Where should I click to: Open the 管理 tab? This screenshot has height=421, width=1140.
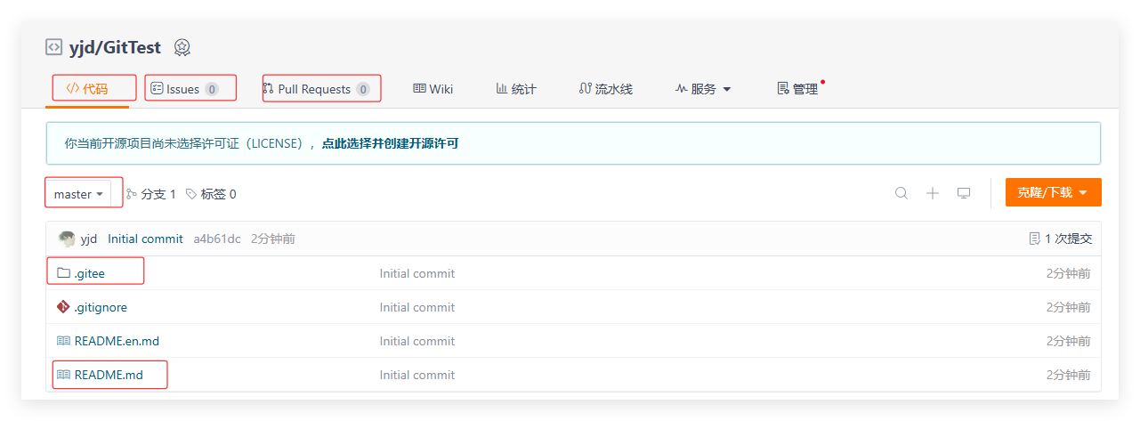[x=797, y=88]
